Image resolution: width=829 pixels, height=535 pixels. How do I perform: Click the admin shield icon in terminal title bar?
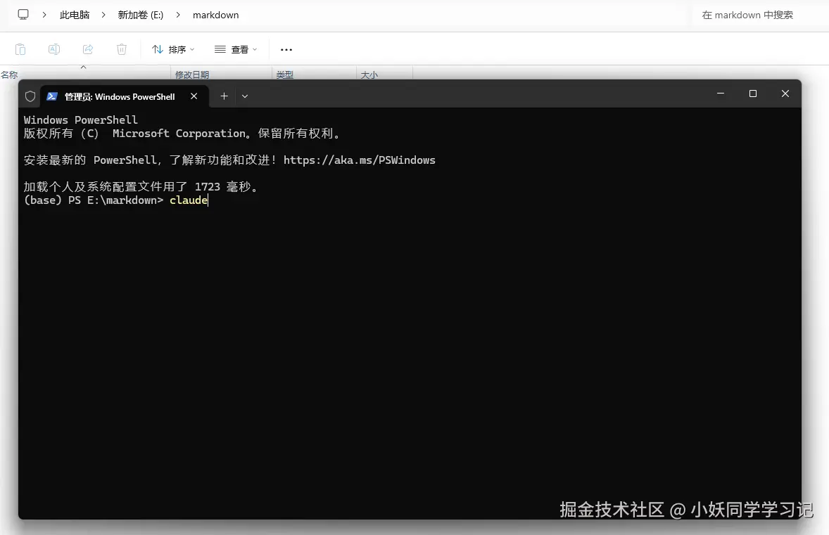point(30,96)
